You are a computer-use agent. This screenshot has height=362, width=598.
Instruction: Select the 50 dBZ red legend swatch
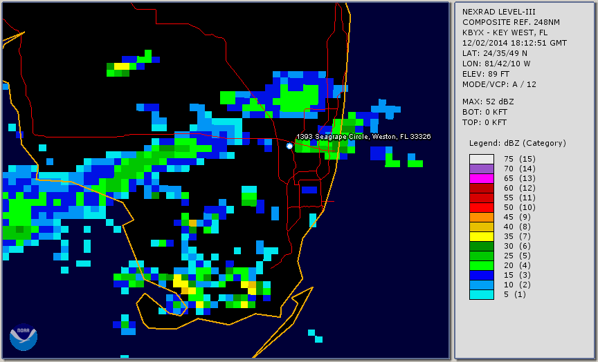point(481,207)
